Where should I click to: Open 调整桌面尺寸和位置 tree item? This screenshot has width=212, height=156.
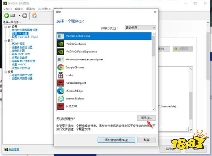click(24, 61)
